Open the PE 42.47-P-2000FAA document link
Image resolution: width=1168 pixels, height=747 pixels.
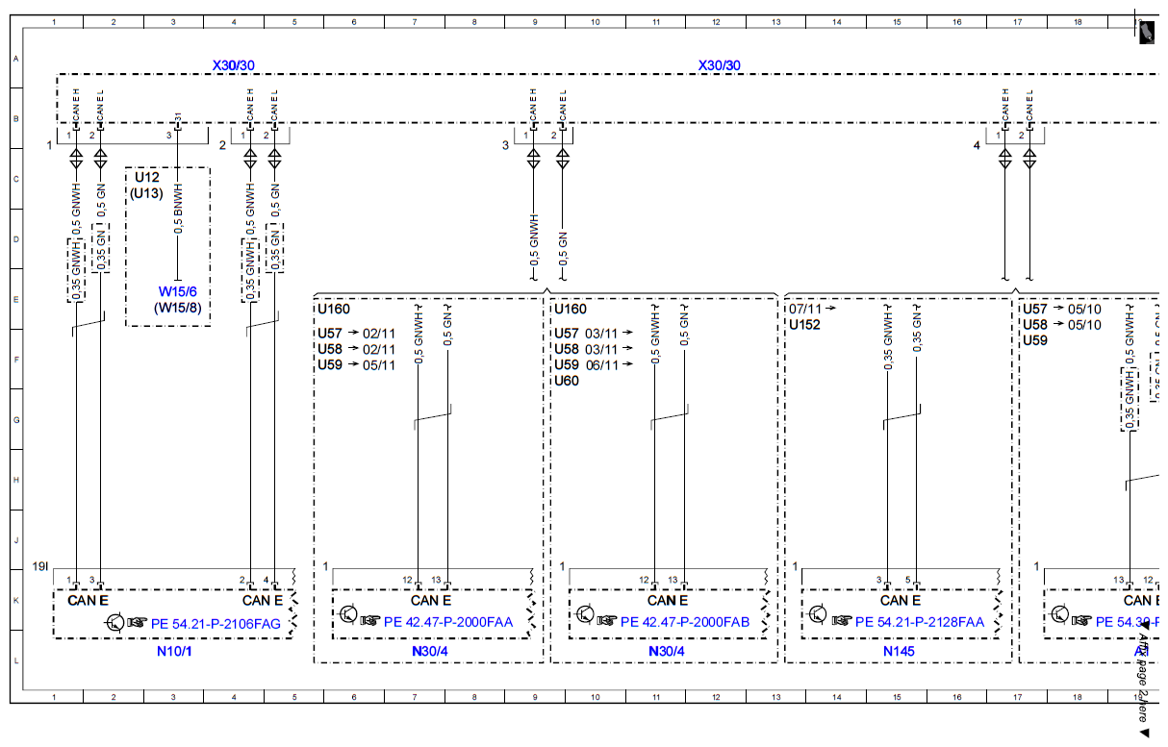pos(448,622)
